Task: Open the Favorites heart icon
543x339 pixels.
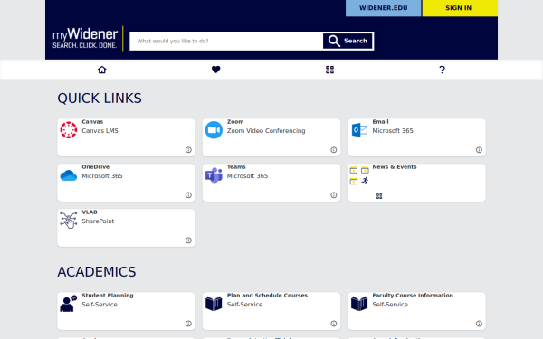Action: (x=215, y=70)
